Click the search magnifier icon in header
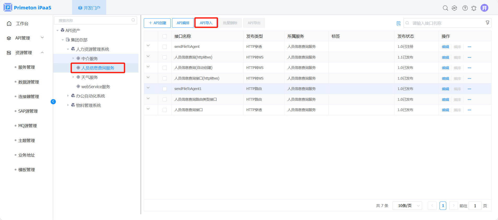This screenshot has width=498, height=220. pos(445,8)
